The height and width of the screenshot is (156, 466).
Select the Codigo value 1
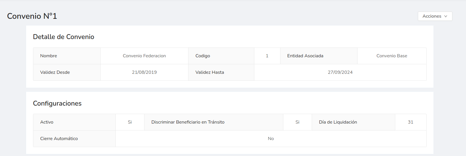coord(267,56)
